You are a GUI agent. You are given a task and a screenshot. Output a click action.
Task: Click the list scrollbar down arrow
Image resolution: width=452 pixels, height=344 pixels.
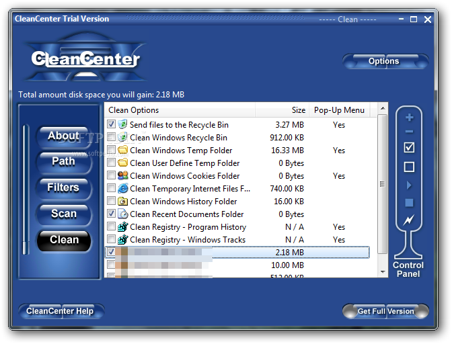pos(383,271)
